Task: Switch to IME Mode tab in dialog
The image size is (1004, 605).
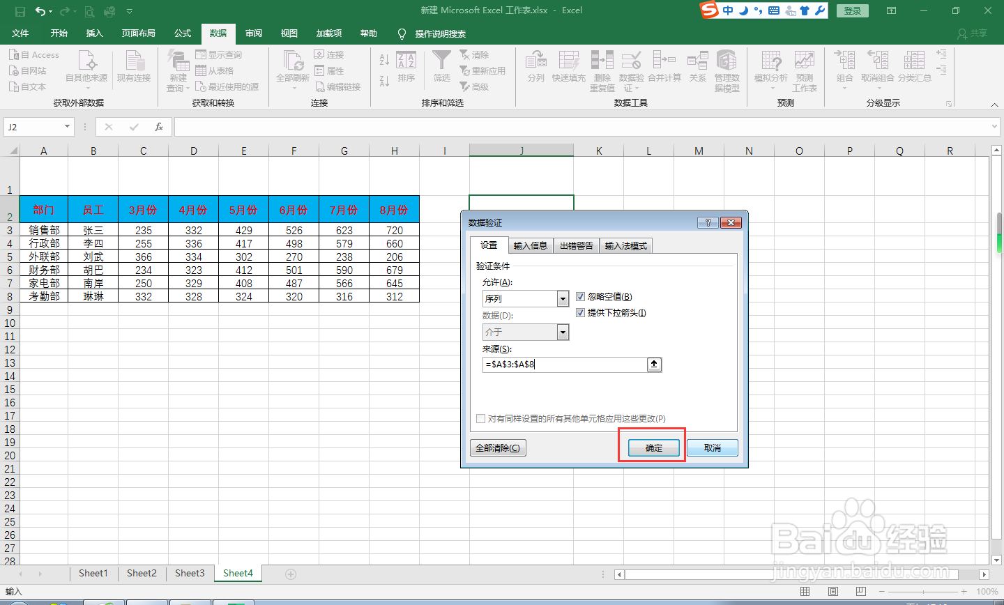Action: coord(626,246)
